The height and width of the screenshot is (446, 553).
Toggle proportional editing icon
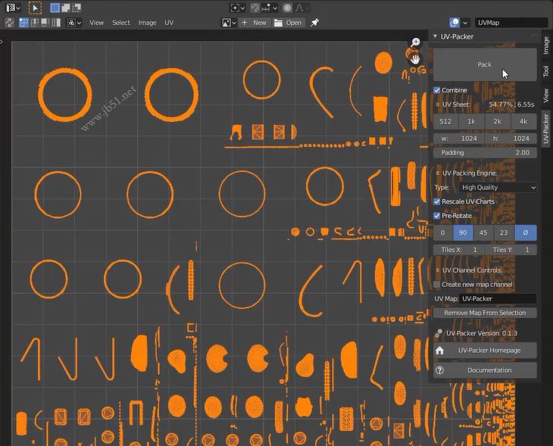tap(287, 8)
